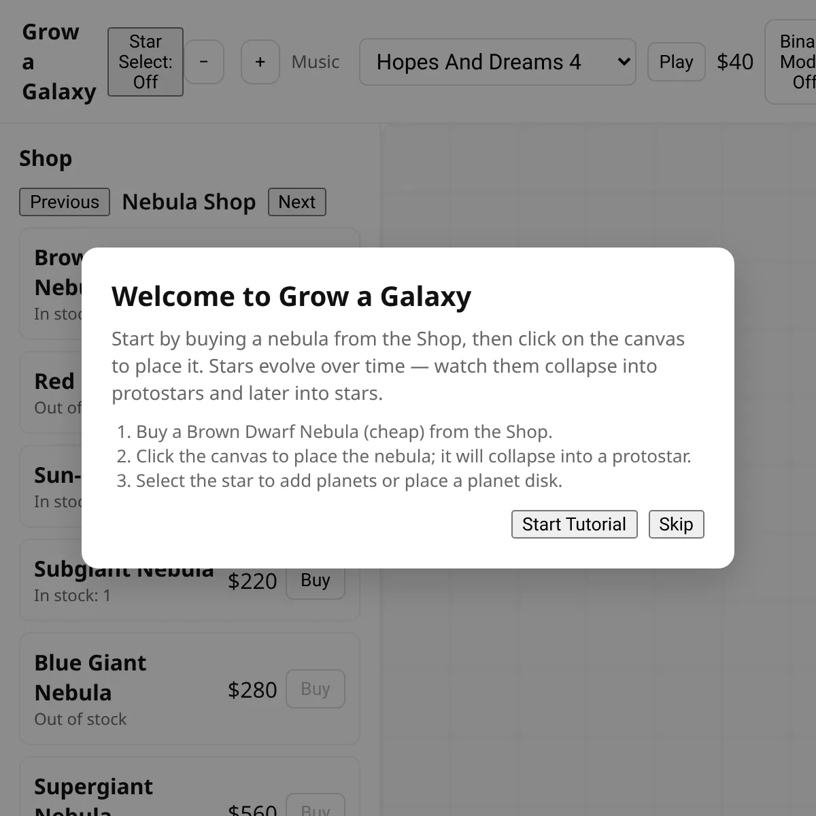This screenshot has width=816, height=816.
Task: Skip the welcome tutorial
Action: point(676,524)
